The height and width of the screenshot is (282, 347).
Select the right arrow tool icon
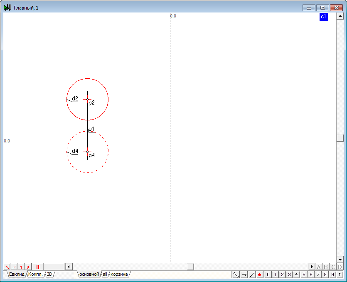coord(244,275)
